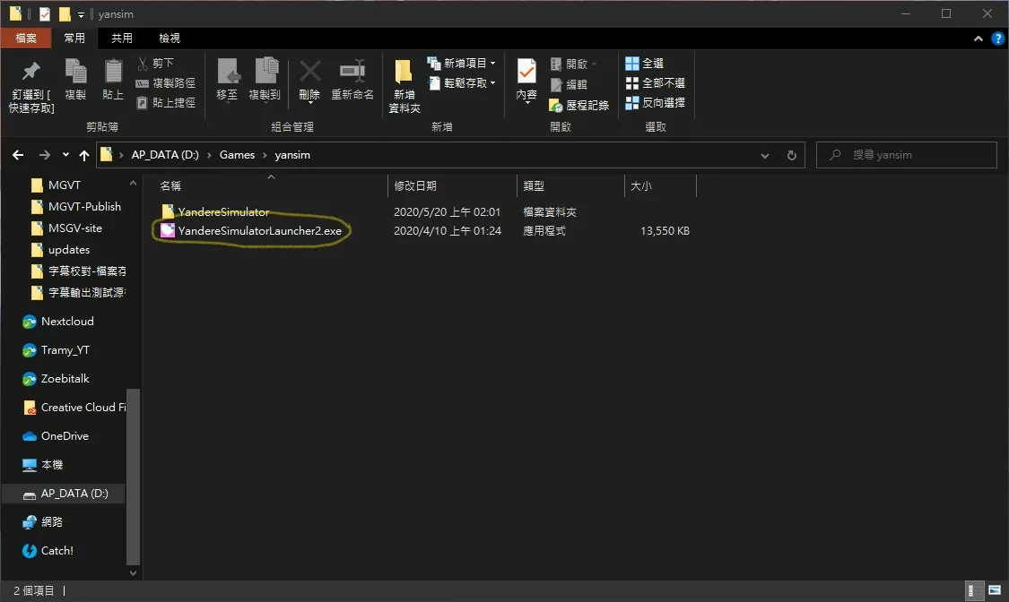Click the Edit (編輯) command
Screen dimensions: 1009x602
tap(569, 84)
